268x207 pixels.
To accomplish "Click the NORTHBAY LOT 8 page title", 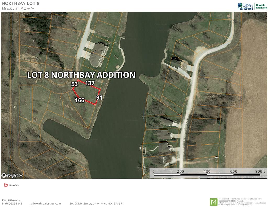I will tap(21, 3).
